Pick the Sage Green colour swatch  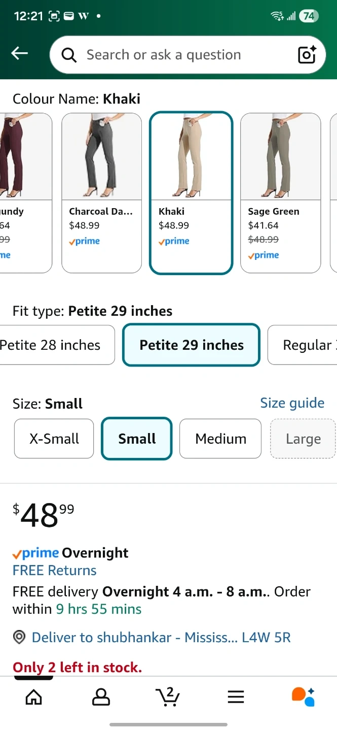(280, 193)
